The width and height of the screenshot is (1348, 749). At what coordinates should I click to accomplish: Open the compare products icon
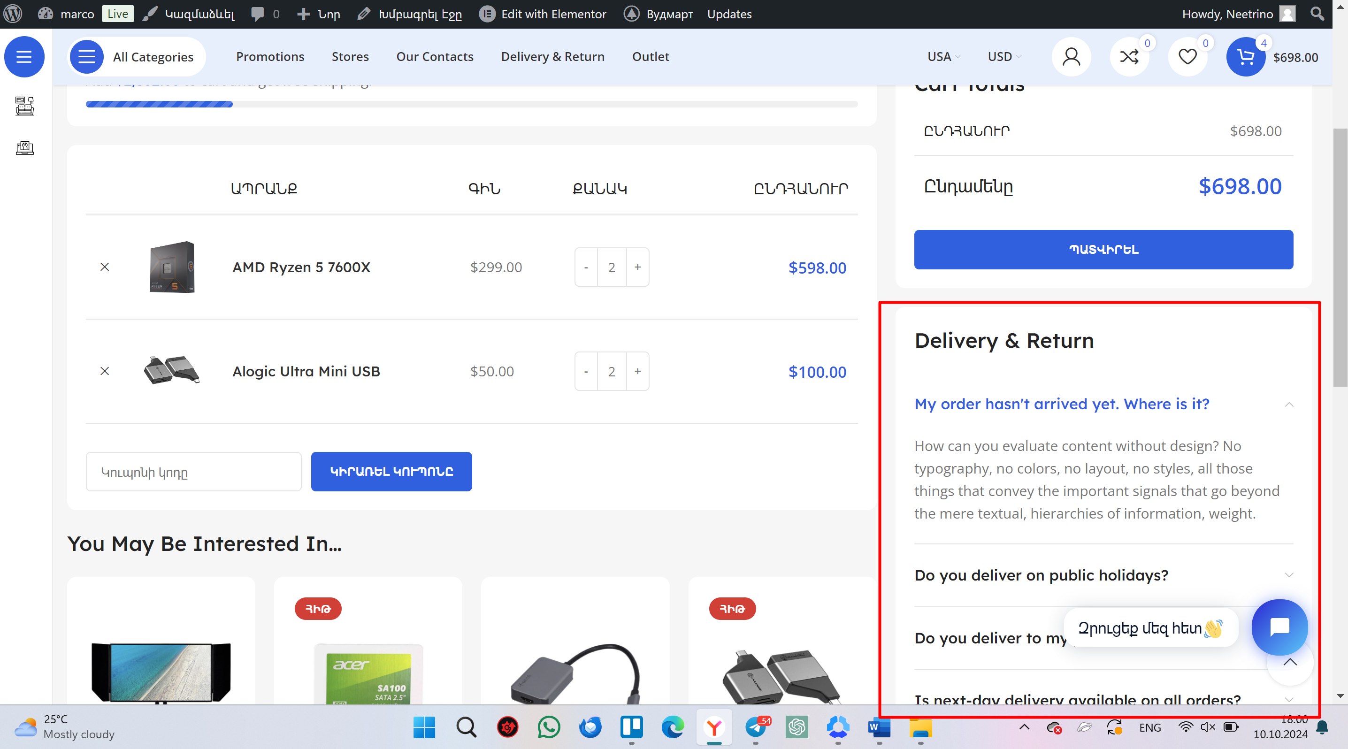pyautogui.click(x=1129, y=56)
